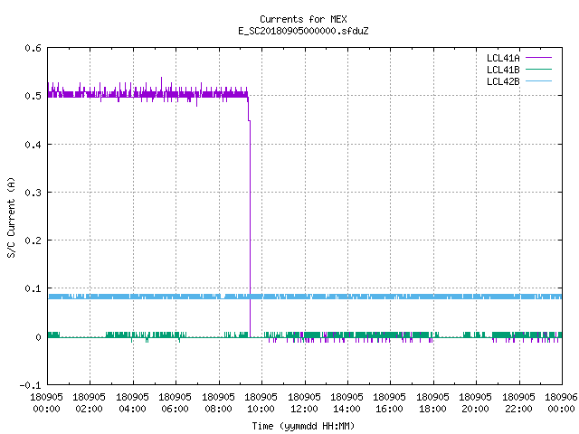The width and height of the screenshot is (579, 434).
Task: Click the 20:00 time tick label
Action: 475,409
